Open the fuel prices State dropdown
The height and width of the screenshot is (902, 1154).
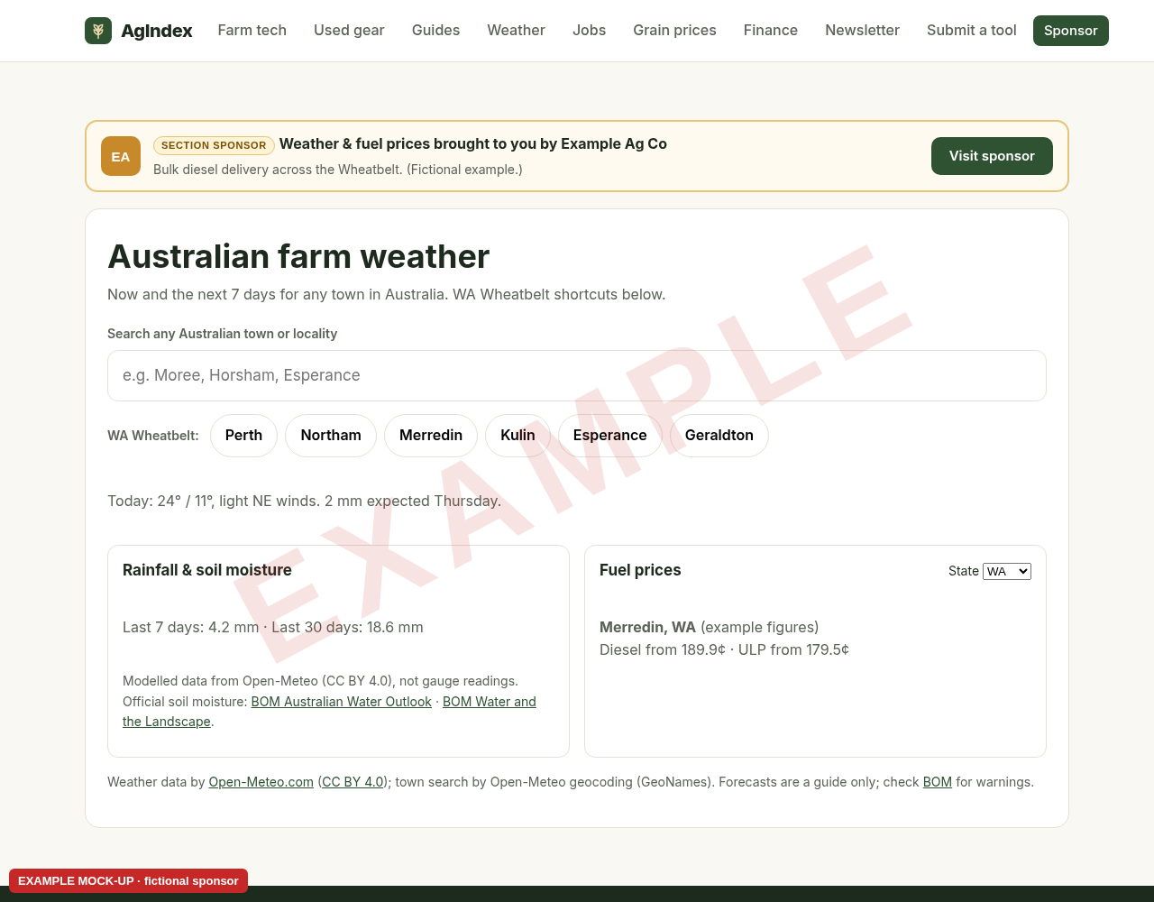(x=1007, y=571)
